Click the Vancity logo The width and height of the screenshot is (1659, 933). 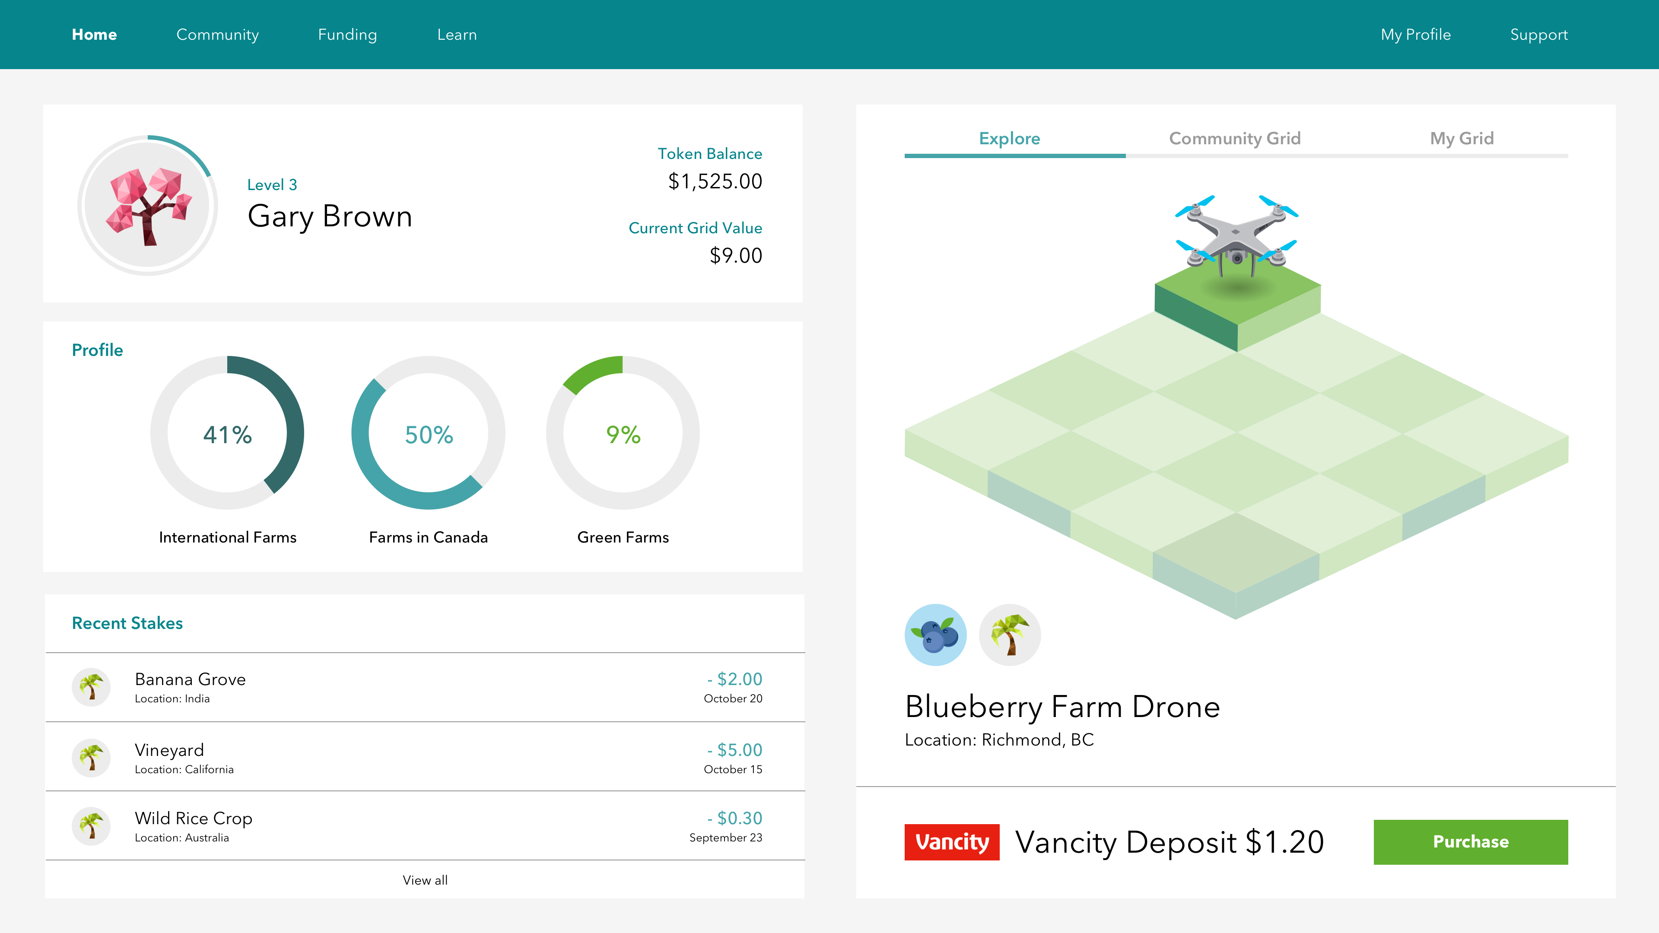coord(952,841)
